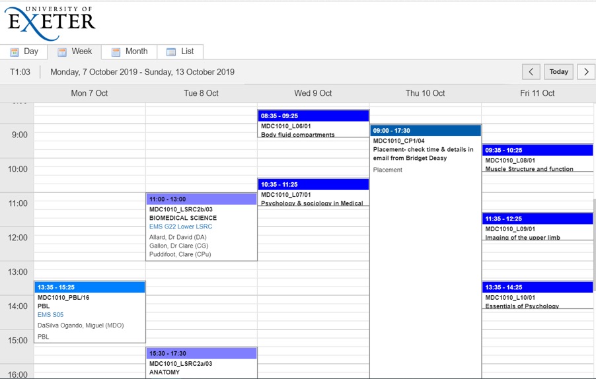Open the EMS S05 room link
This screenshot has height=379, width=596.
pyautogui.click(x=50, y=315)
